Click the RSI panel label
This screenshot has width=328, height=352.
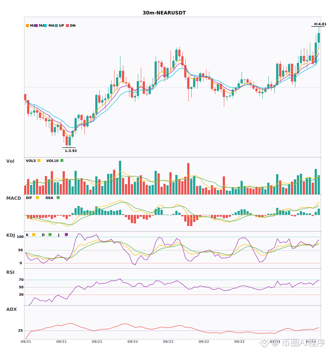pyautogui.click(x=10, y=272)
